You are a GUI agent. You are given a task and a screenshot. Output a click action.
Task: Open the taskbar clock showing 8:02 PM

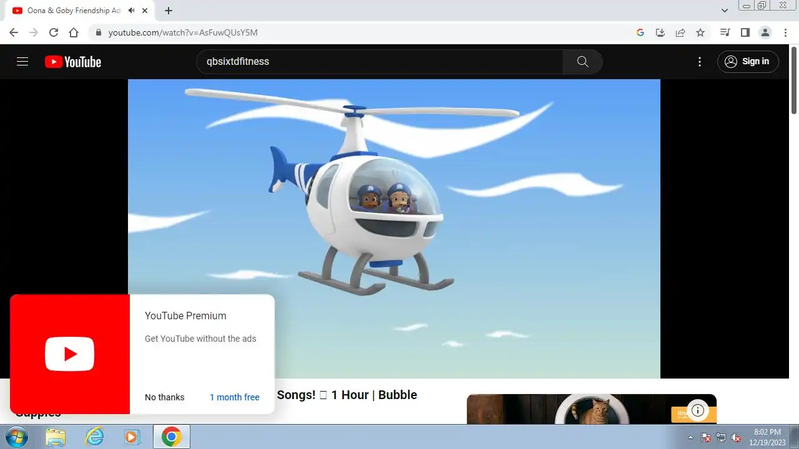point(767,437)
